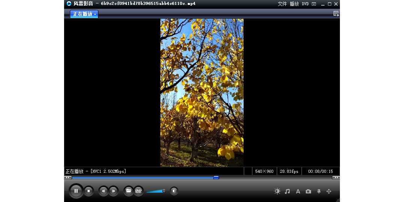This screenshot has width=404, height=202.
Task: Open audio settings via music note icon
Action: (x=287, y=192)
